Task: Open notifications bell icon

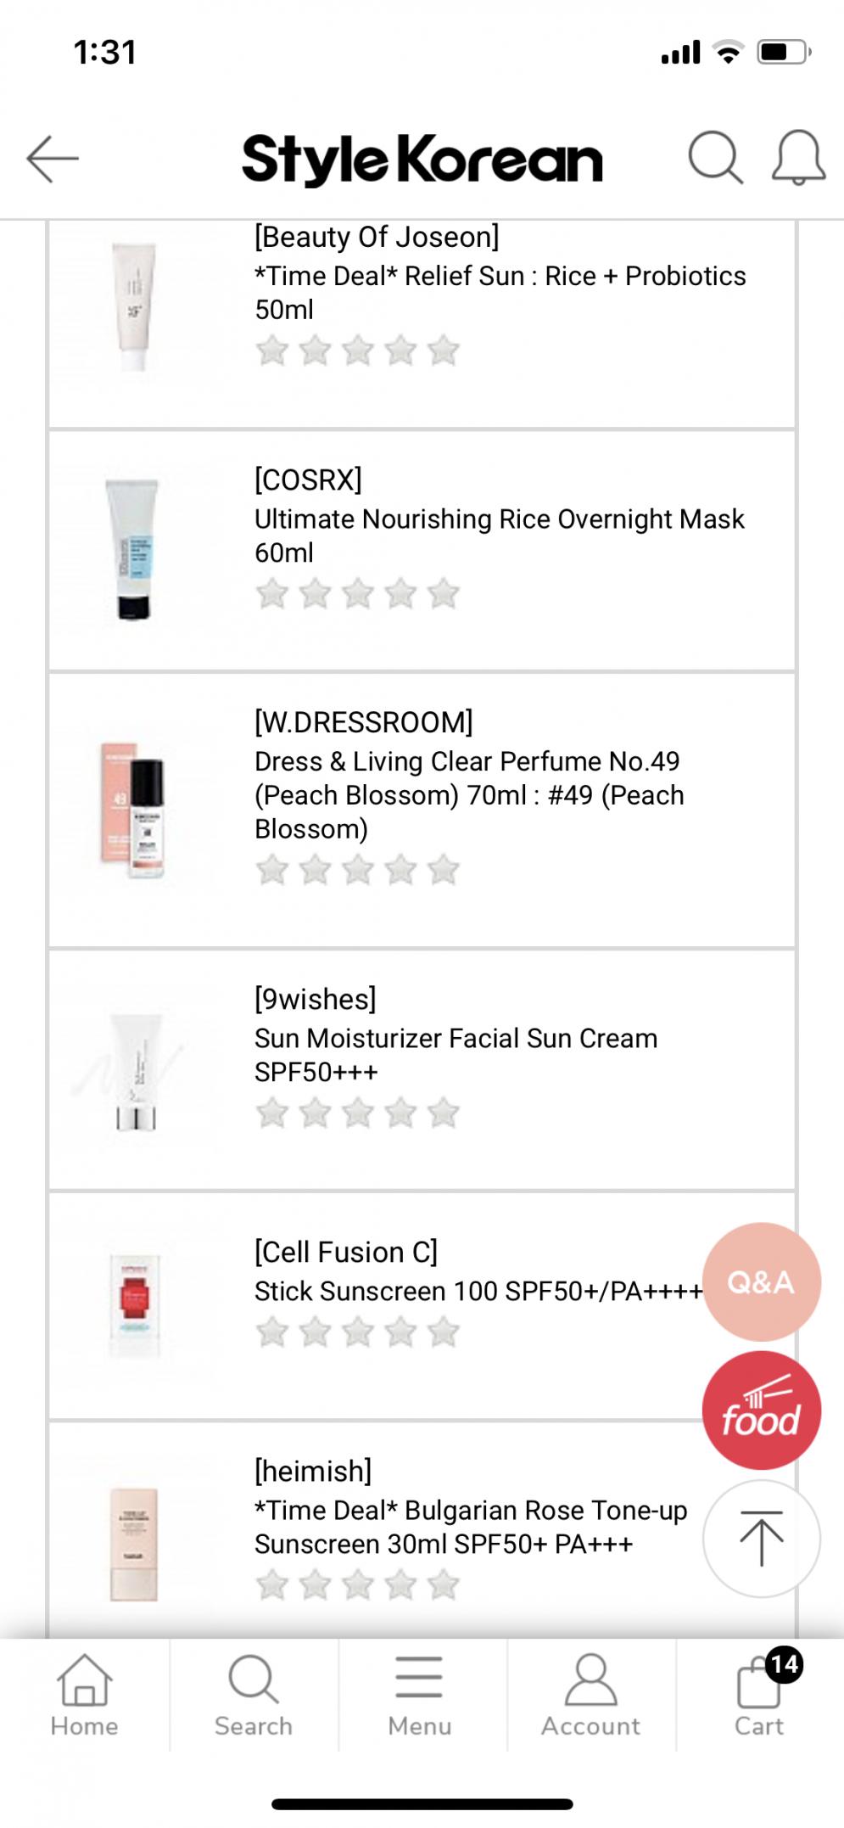Action: tap(798, 158)
